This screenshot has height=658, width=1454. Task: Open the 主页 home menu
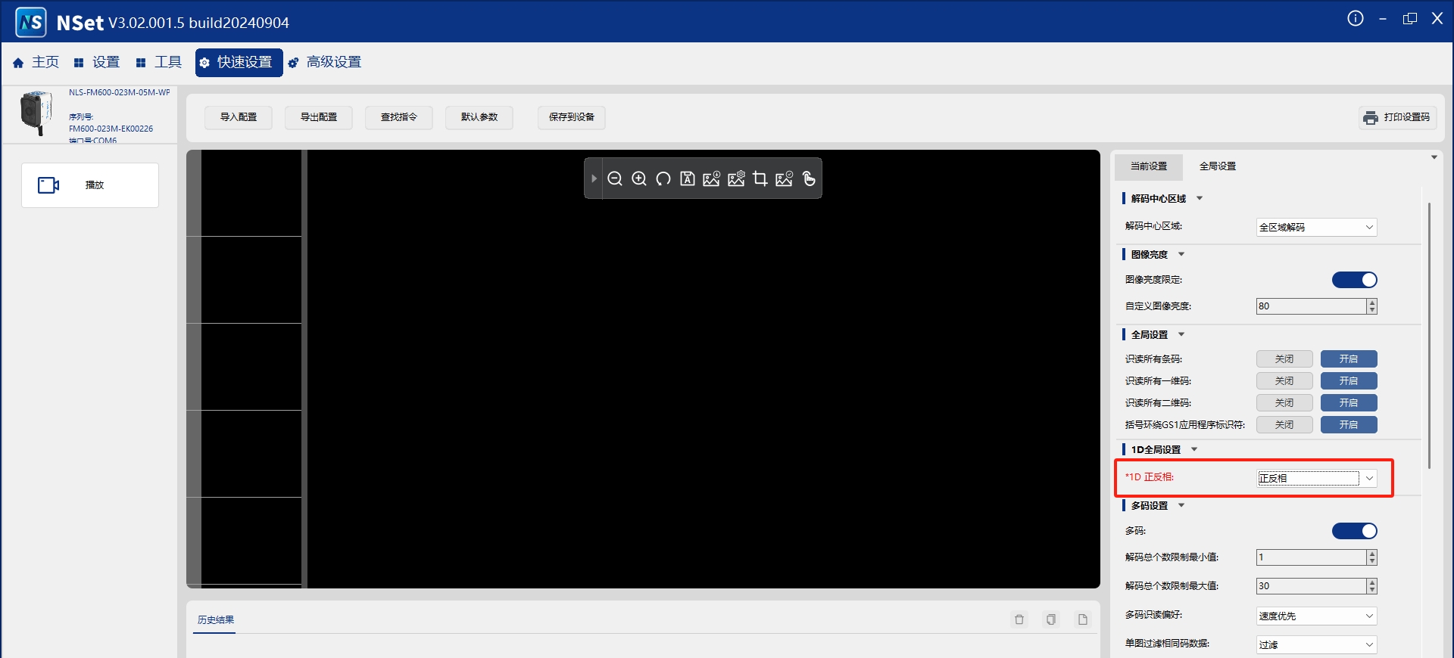(x=36, y=62)
